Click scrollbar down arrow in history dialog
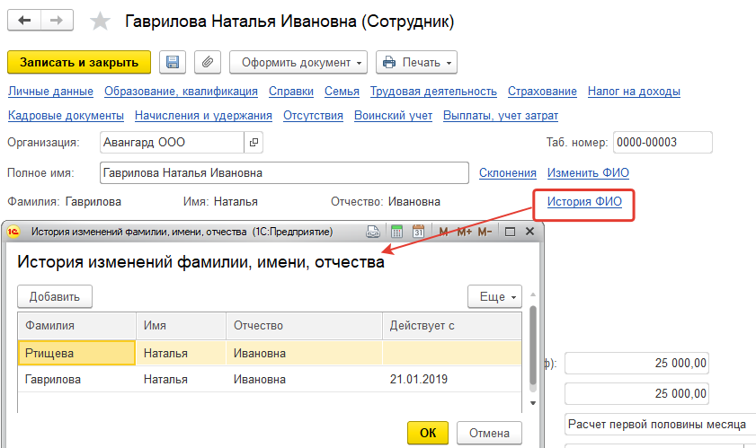The image size is (756, 448). [533, 403]
